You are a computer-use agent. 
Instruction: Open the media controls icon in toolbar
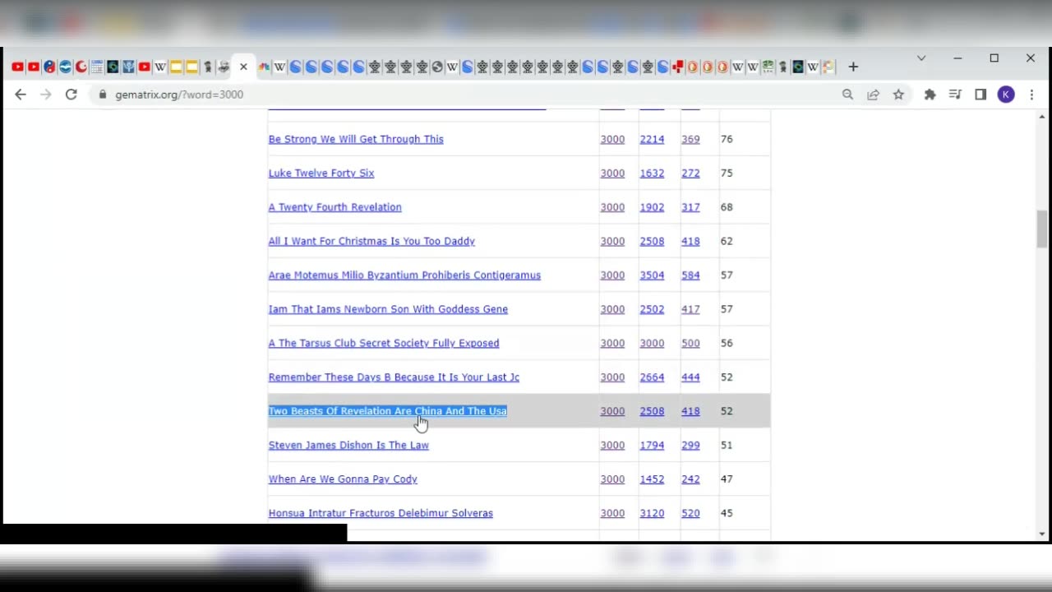tap(955, 95)
